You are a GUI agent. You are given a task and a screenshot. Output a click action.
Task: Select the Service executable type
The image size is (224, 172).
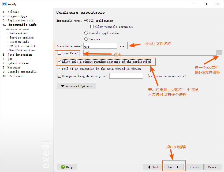(86, 39)
